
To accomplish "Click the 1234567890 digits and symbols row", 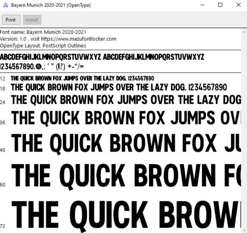I will pyautogui.click(x=42, y=67).
